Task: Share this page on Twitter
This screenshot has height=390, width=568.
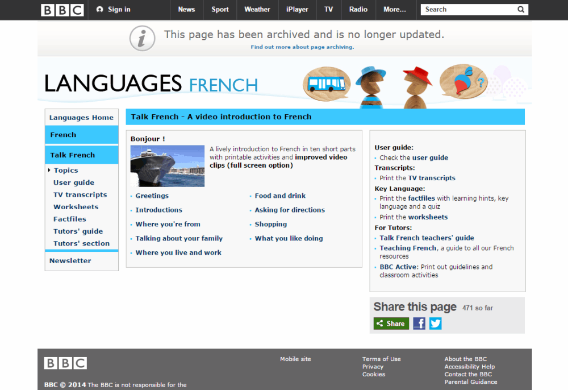Action: [x=436, y=323]
